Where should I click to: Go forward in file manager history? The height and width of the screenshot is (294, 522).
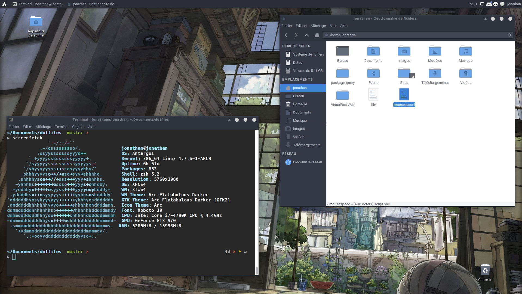click(x=296, y=35)
